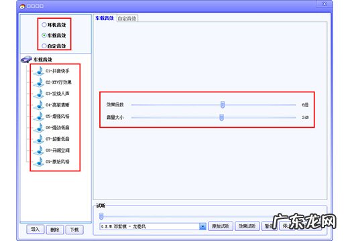This screenshot has width=362, height=241.
Task: Click the song name field showing G.E.M.邓紫棋
Action: click(x=149, y=226)
